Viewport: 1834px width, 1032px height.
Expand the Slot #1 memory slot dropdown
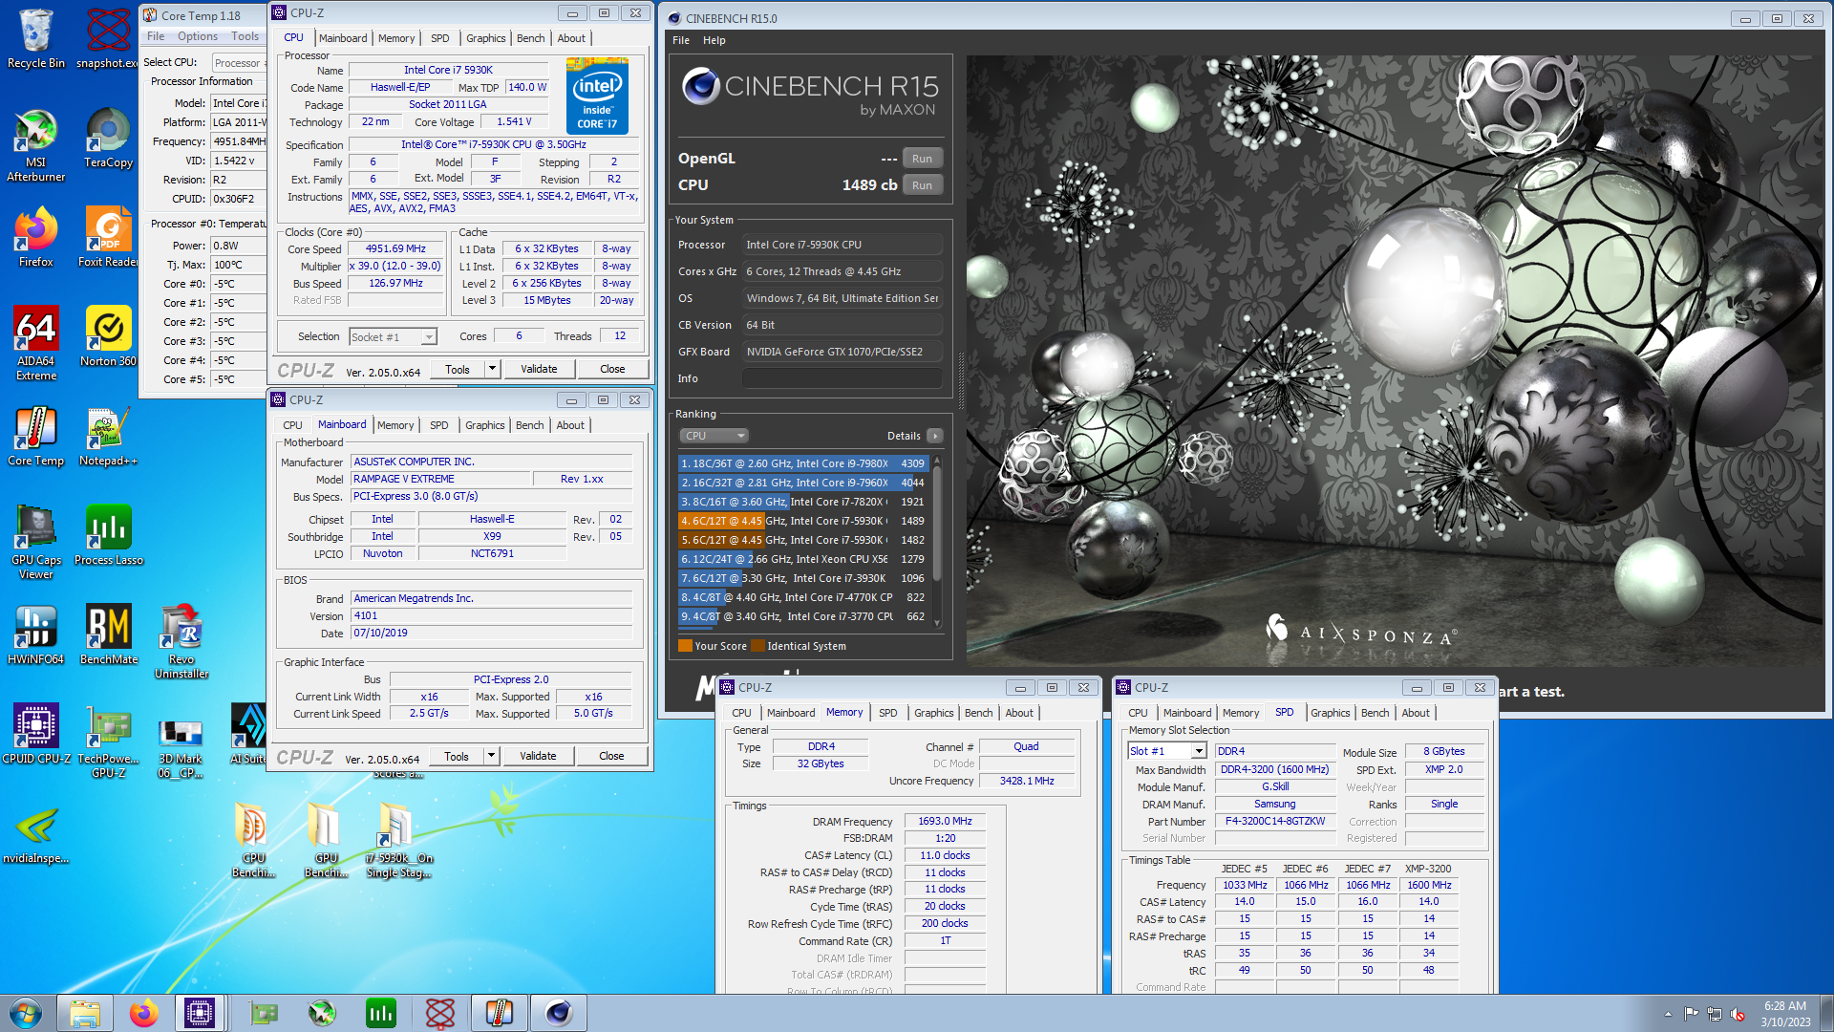[1199, 751]
